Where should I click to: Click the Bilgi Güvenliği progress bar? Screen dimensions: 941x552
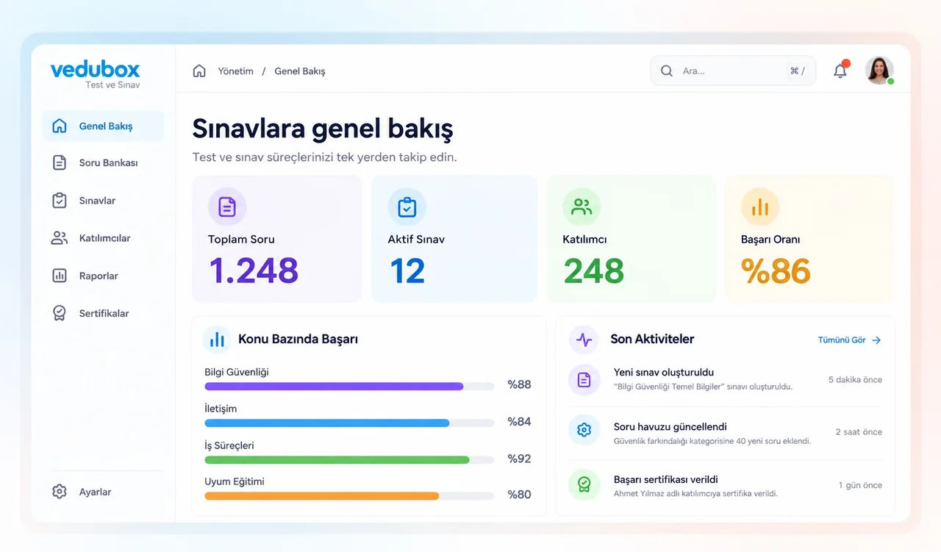pos(349,386)
